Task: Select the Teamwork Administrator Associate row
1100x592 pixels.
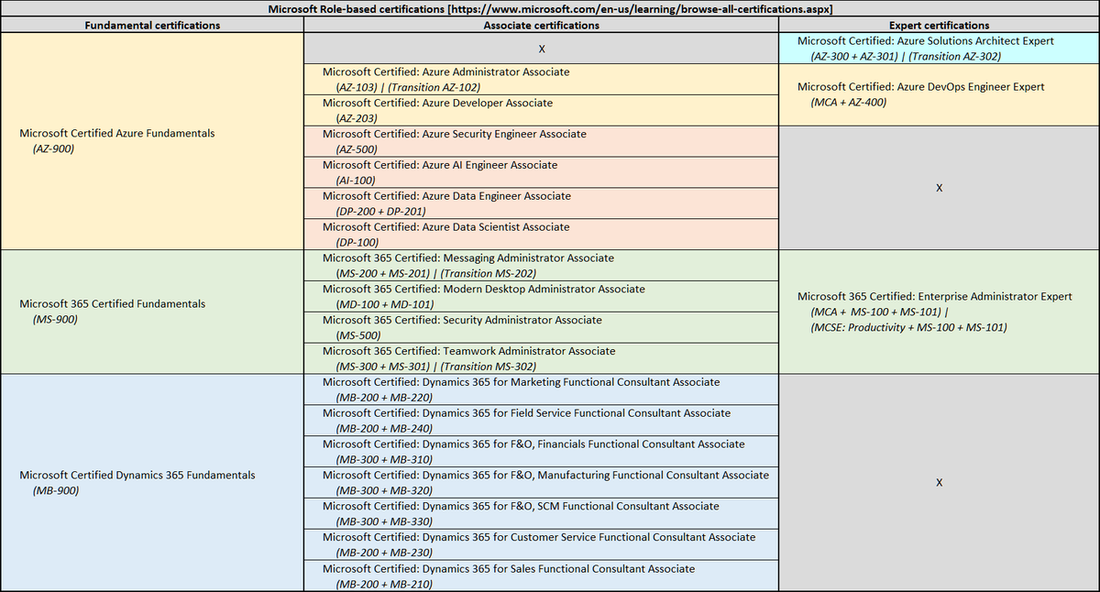Action: click(x=541, y=358)
